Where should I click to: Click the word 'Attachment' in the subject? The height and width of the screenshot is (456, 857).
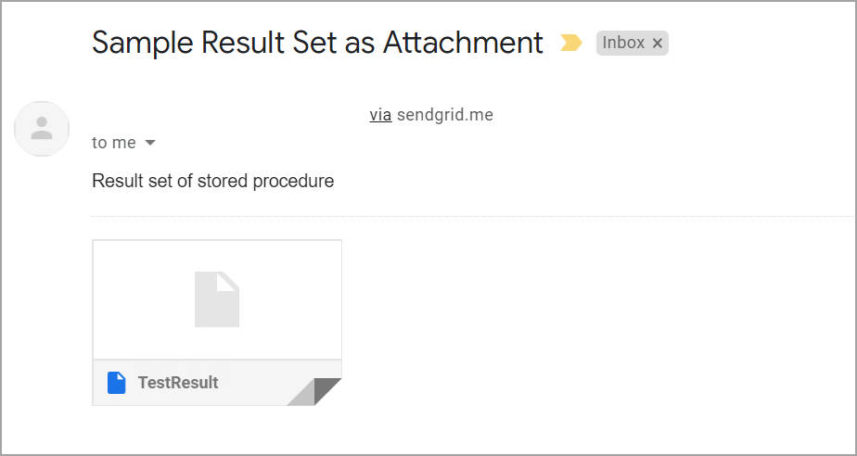[463, 43]
